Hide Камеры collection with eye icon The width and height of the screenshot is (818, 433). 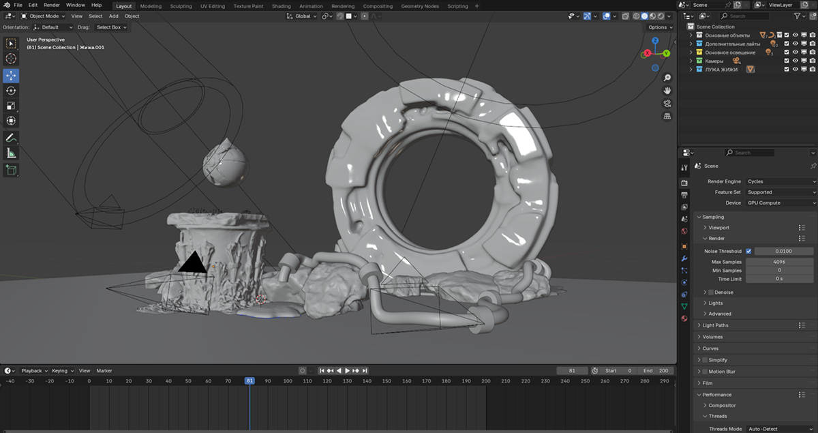(795, 61)
